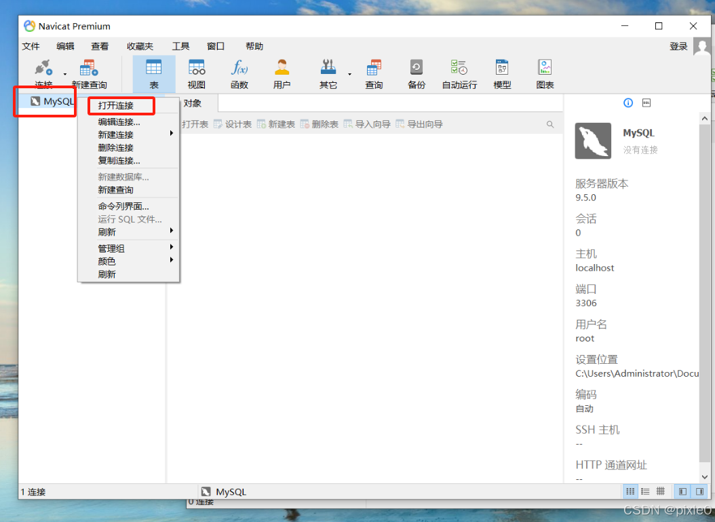
Task: Click the 新建表 button
Action: (x=276, y=125)
